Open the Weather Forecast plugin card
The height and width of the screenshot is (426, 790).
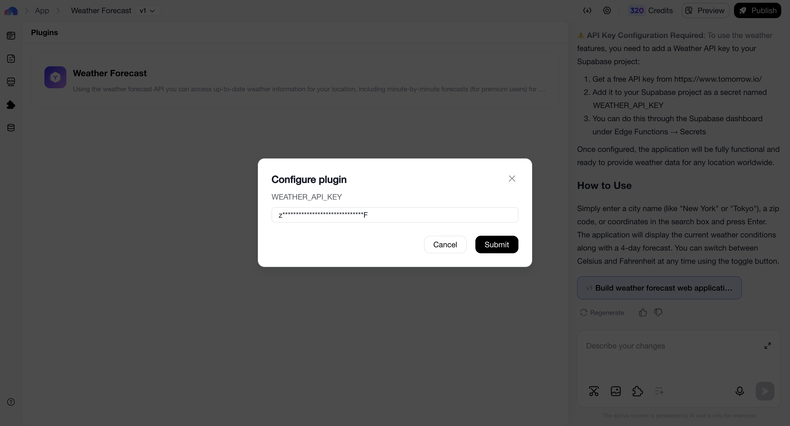click(295, 80)
